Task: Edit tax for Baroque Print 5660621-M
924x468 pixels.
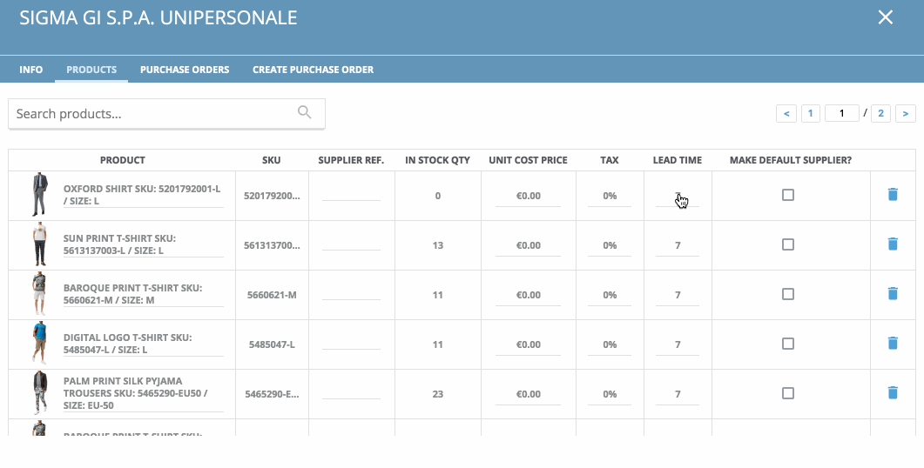Action: point(610,295)
